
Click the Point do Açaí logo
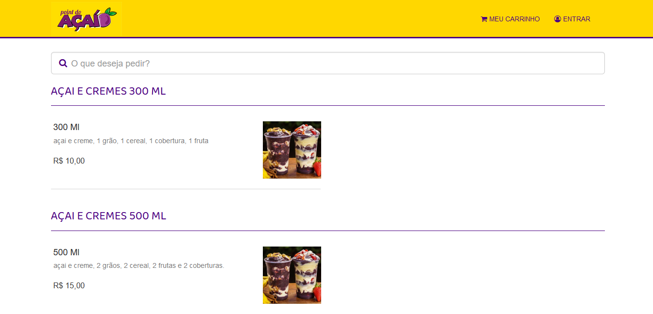tap(86, 18)
